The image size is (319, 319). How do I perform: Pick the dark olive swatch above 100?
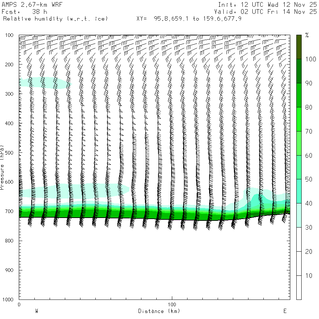[x=299, y=47]
